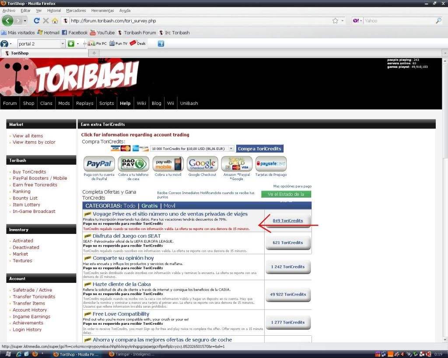Image resolution: width=448 pixels, height=358 pixels.
Task: Select Google Checkout payment icon
Action: pyautogui.click(x=202, y=163)
